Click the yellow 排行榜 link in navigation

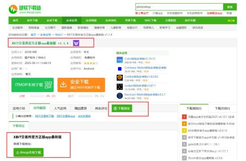(231, 21)
